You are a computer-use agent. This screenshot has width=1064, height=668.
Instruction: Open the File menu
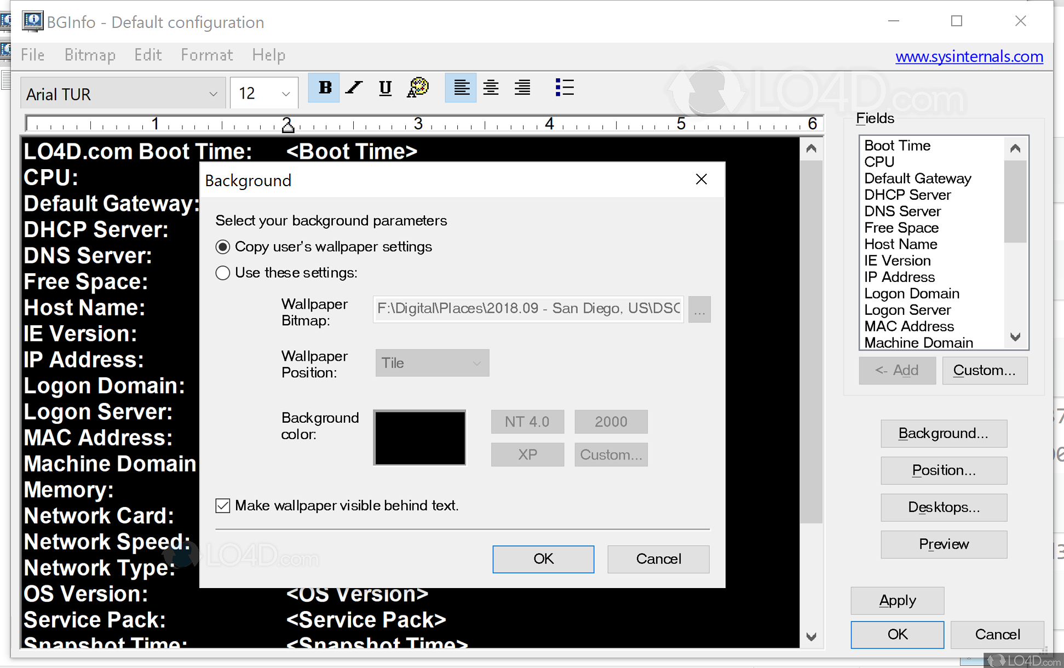pyautogui.click(x=33, y=55)
